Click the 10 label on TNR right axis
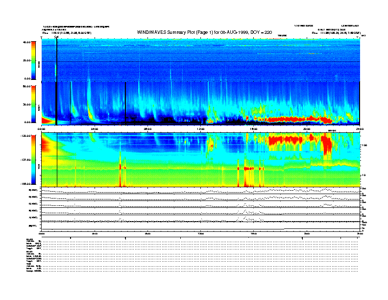This screenshot has width=388, height=300. (364, 175)
